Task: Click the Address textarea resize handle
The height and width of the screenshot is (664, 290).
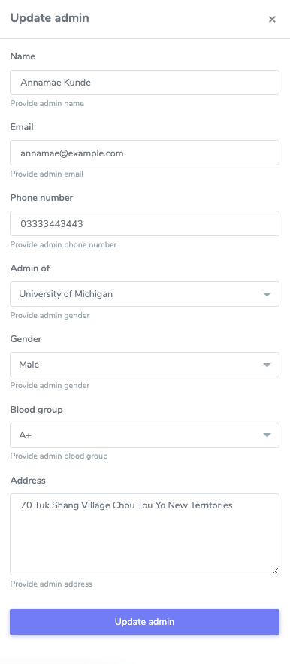Action: pyautogui.click(x=275, y=571)
